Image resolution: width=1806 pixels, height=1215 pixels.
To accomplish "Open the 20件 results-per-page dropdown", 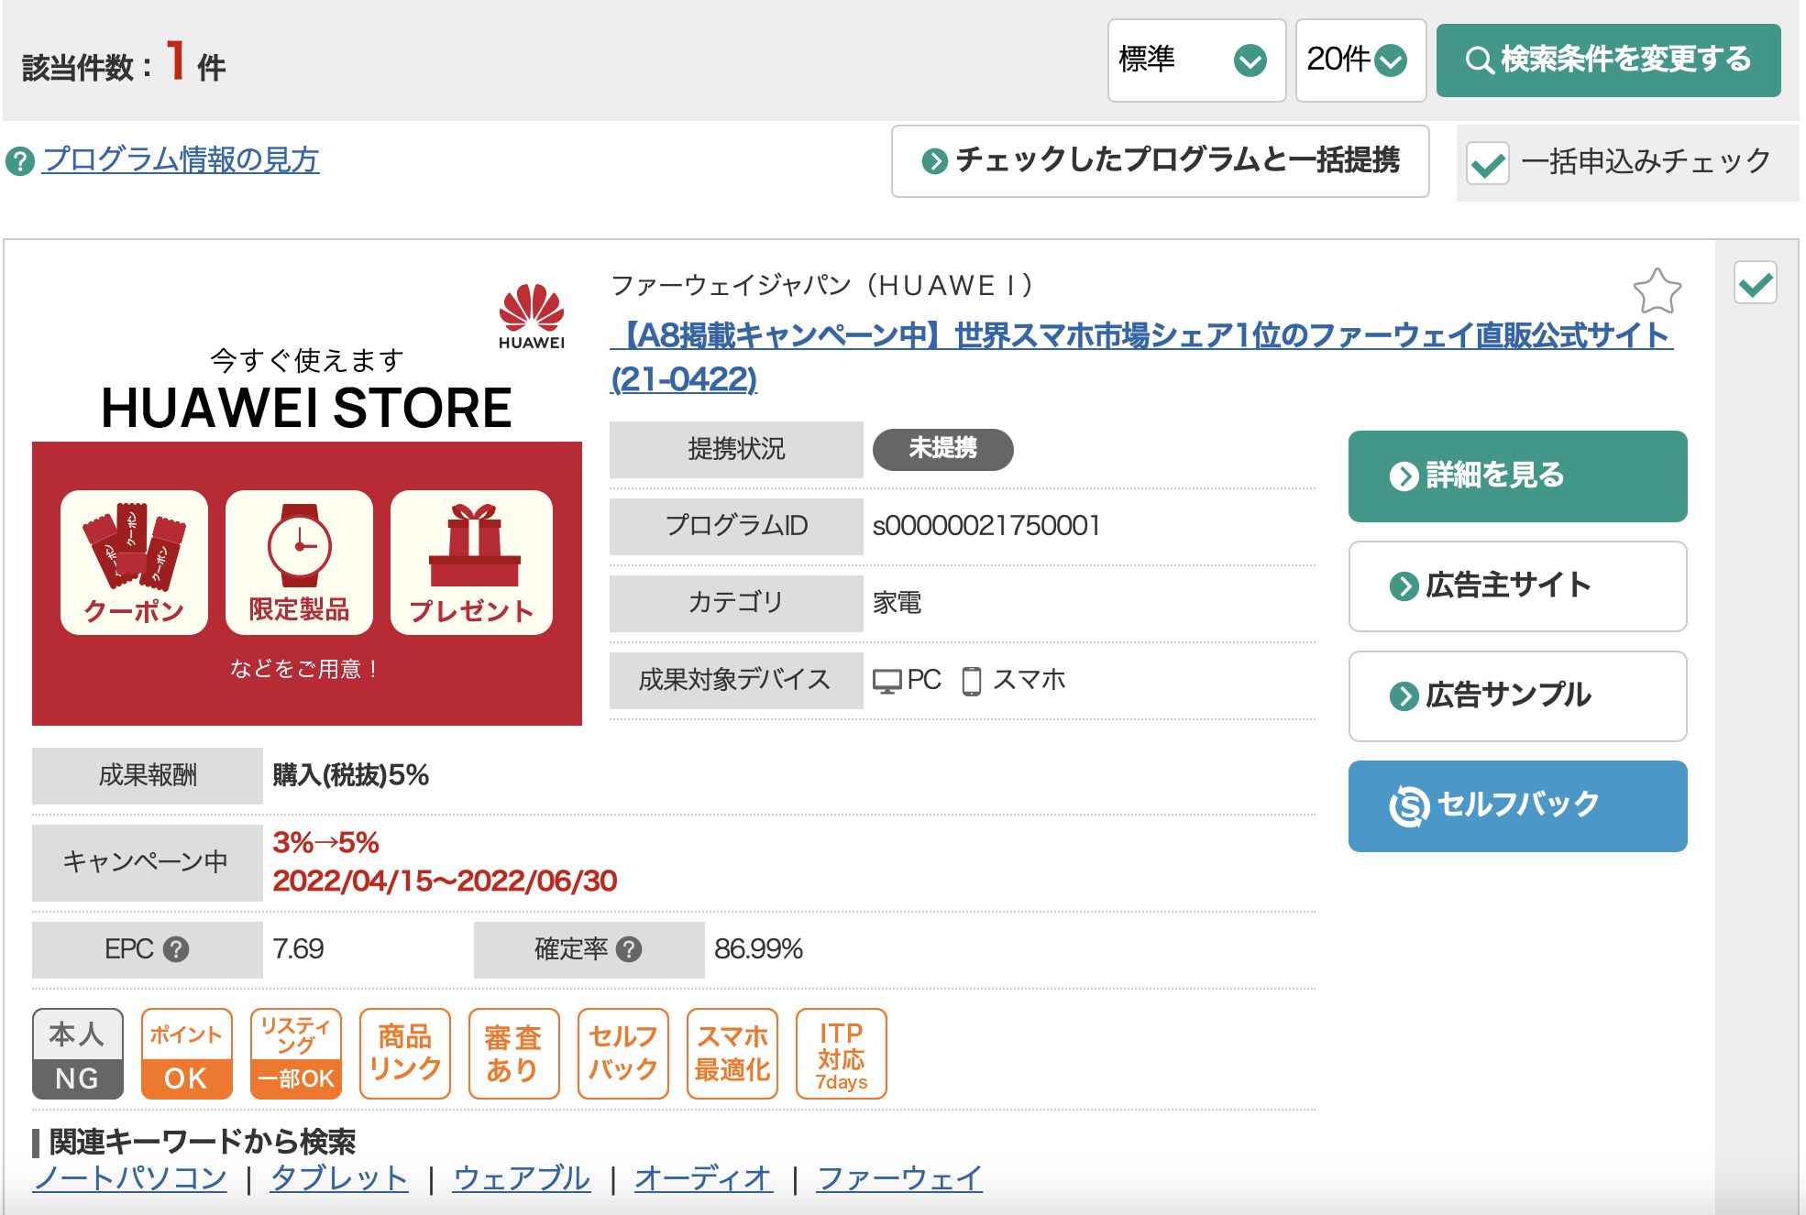I will [1360, 60].
